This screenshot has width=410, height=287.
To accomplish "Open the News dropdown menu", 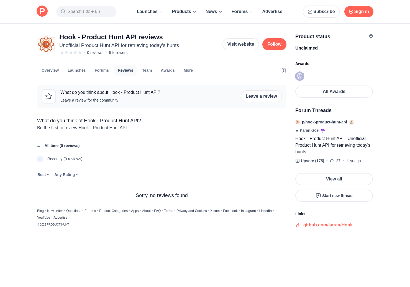I will click(214, 12).
